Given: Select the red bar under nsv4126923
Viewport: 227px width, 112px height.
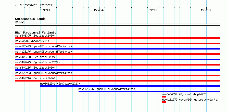Looking at the screenshot, I should pyautogui.click(x=117, y=75).
